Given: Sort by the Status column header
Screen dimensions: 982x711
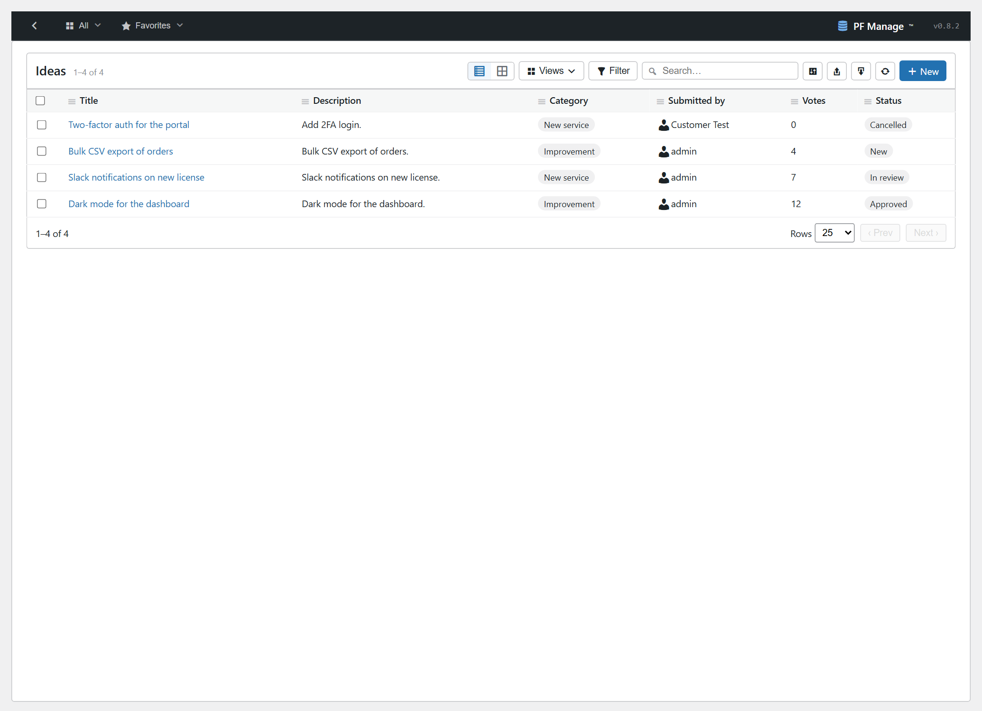Looking at the screenshot, I should point(888,100).
